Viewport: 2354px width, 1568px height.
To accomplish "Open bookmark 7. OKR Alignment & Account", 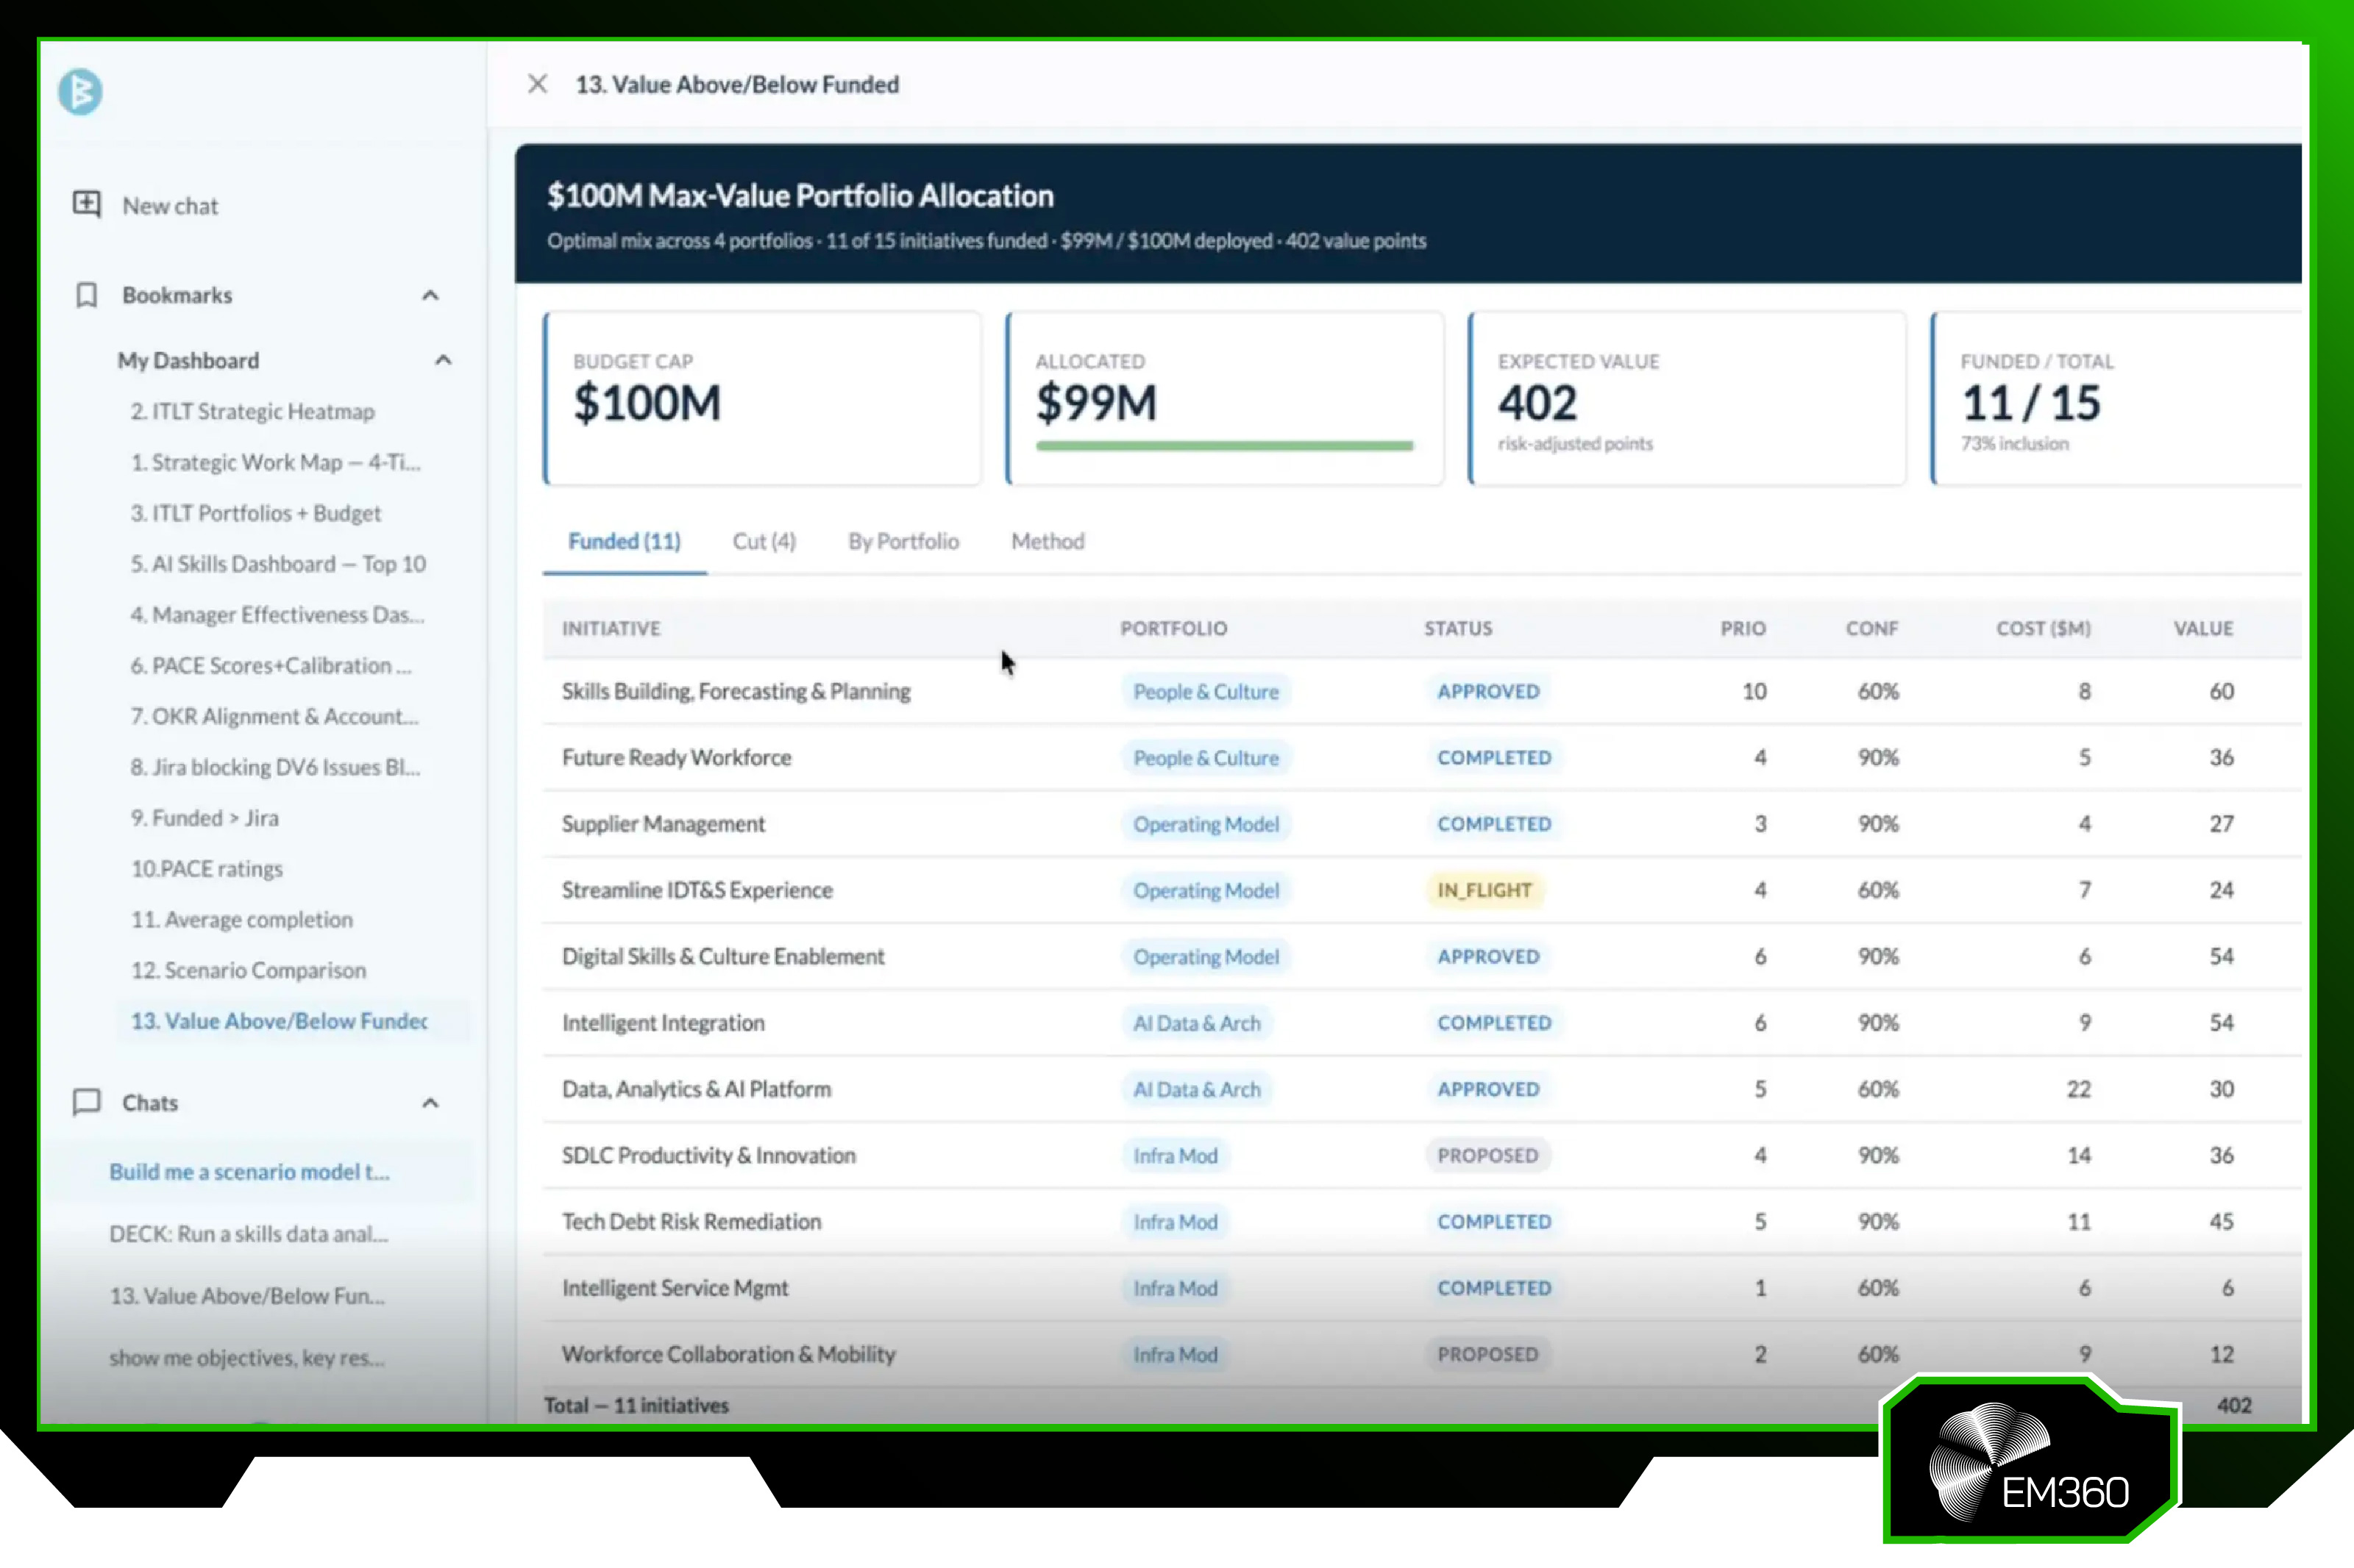I will (274, 716).
